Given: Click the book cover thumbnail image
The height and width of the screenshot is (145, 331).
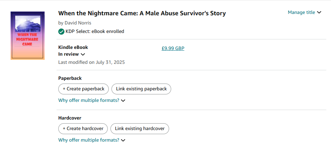Looking at the screenshot, I should coord(28,36).
